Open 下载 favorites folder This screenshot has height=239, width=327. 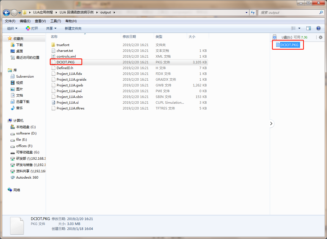pos(20,45)
